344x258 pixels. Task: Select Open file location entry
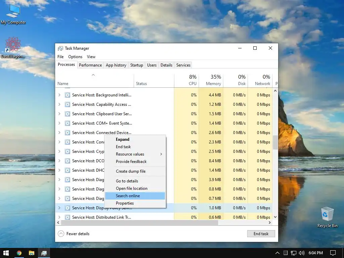[135, 188]
